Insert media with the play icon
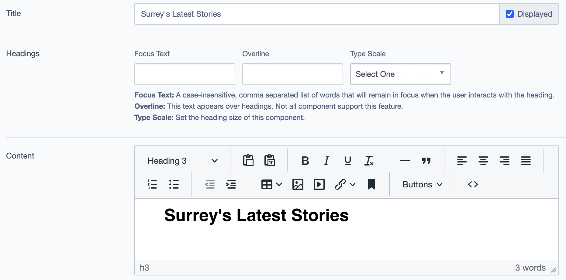The height and width of the screenshot is (280, 566). [x=319, y=184]
